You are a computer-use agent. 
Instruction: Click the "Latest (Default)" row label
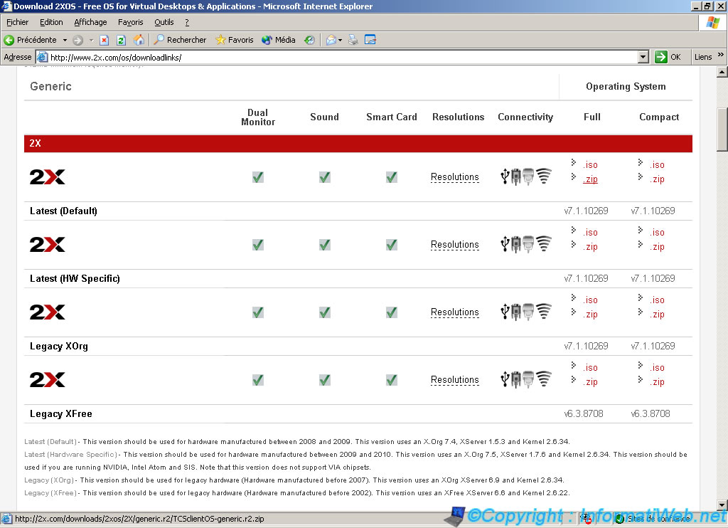[x=63, y=211]
